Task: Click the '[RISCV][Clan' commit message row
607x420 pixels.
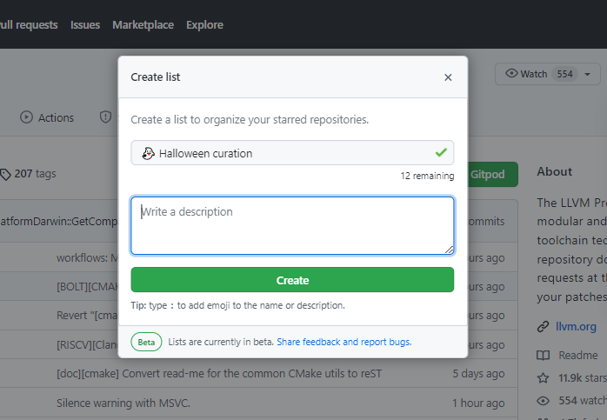Action: [x=88, y=344]
